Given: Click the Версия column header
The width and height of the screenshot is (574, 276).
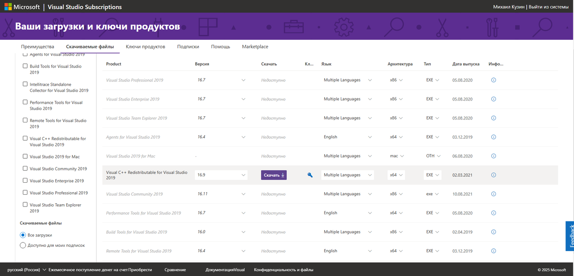Looking at the screenshot, I should click(202, 64).
